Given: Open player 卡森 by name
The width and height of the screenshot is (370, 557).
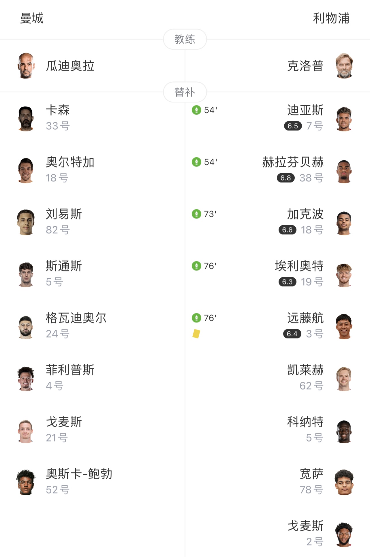Looking at the screenshot, I should (x=58, y=110).
